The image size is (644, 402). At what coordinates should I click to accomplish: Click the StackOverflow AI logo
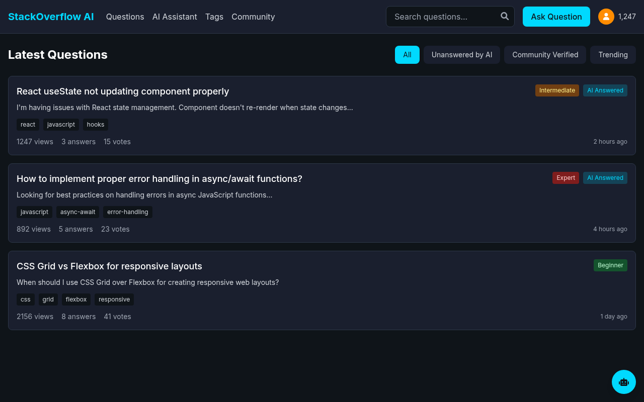point(51,17)
